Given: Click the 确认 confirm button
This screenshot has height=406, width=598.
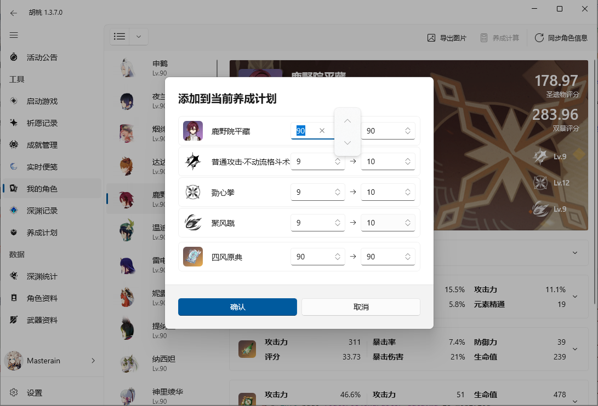Looking at the screenshot, I should (237, 307).
